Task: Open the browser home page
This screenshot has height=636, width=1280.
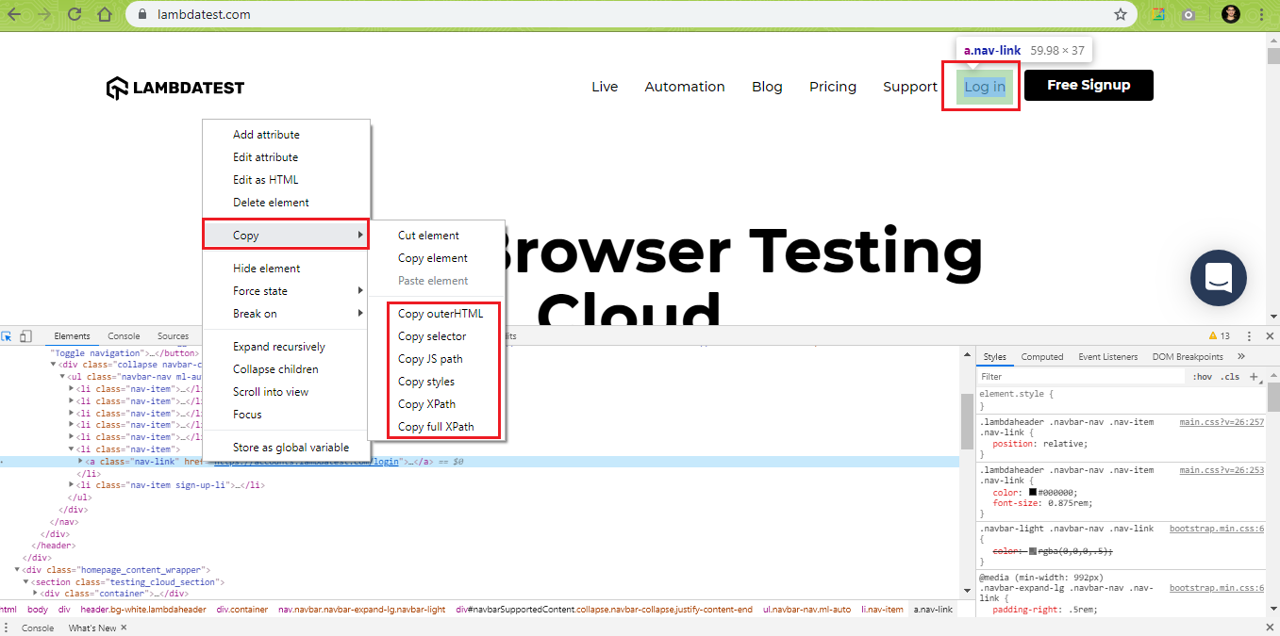Action: click(x=105, y=14)
